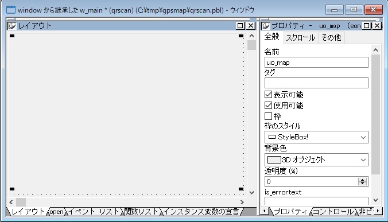Minimize the w_main window

335,10
